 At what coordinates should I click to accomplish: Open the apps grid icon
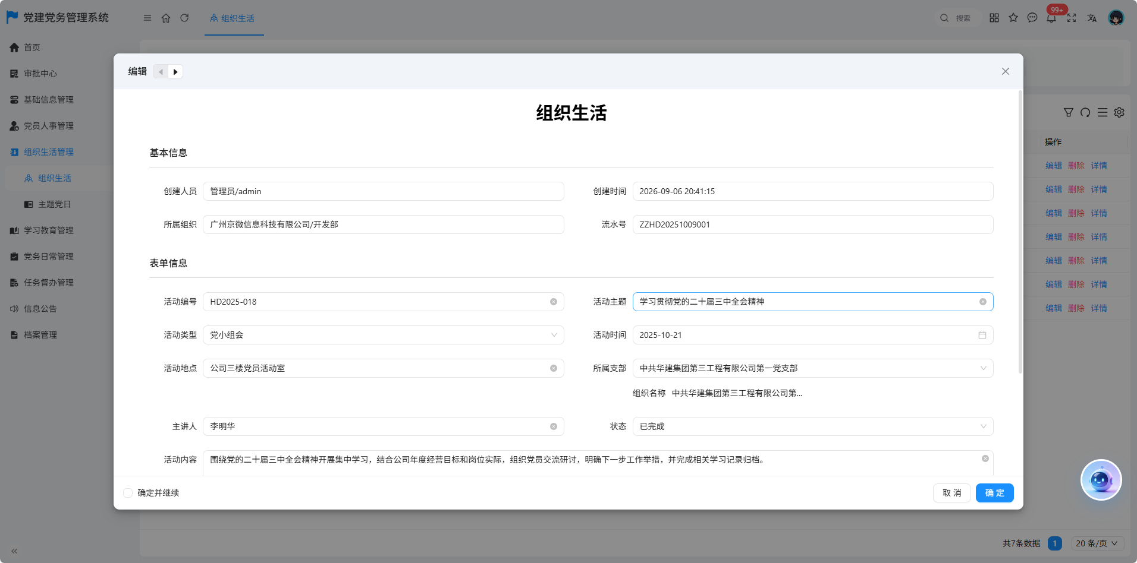tap(994, 18)
